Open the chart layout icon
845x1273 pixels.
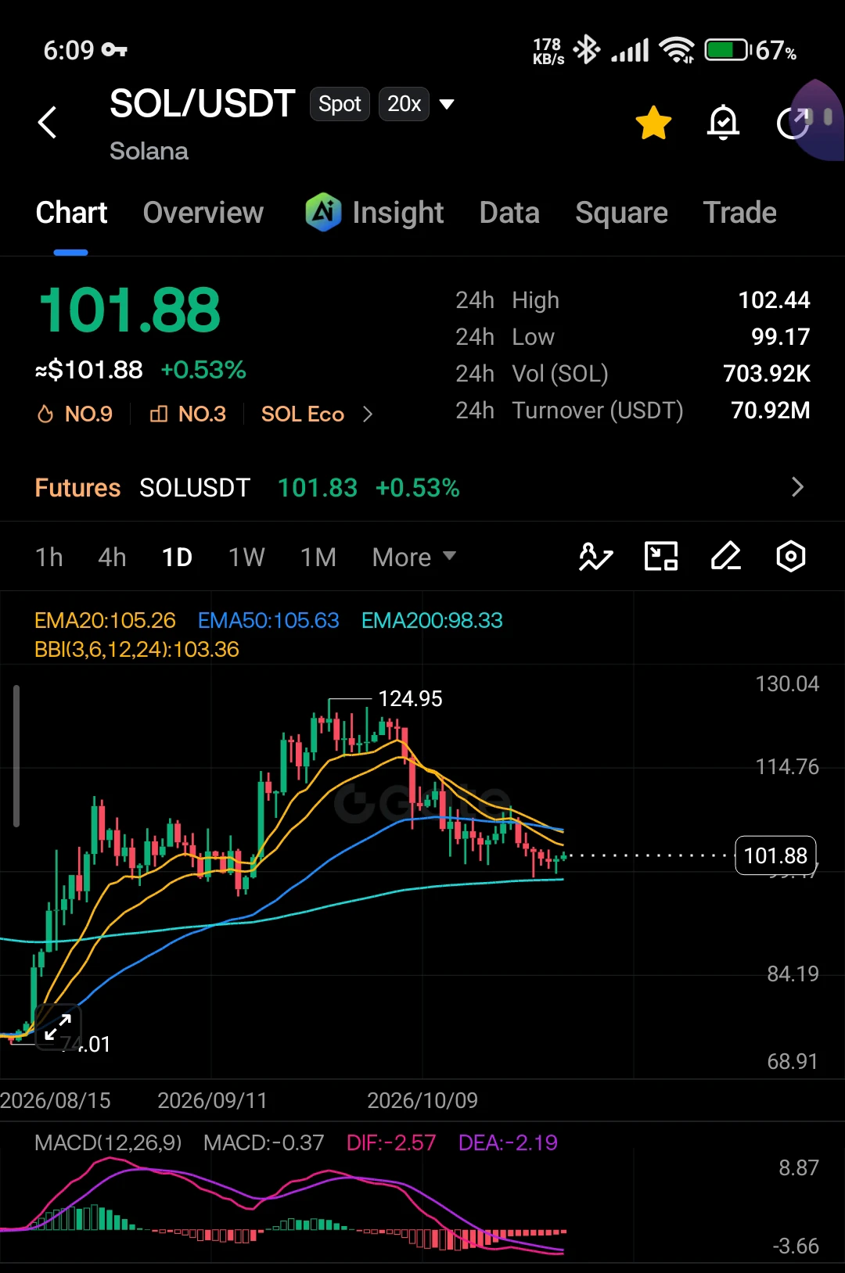click(661, 557)
